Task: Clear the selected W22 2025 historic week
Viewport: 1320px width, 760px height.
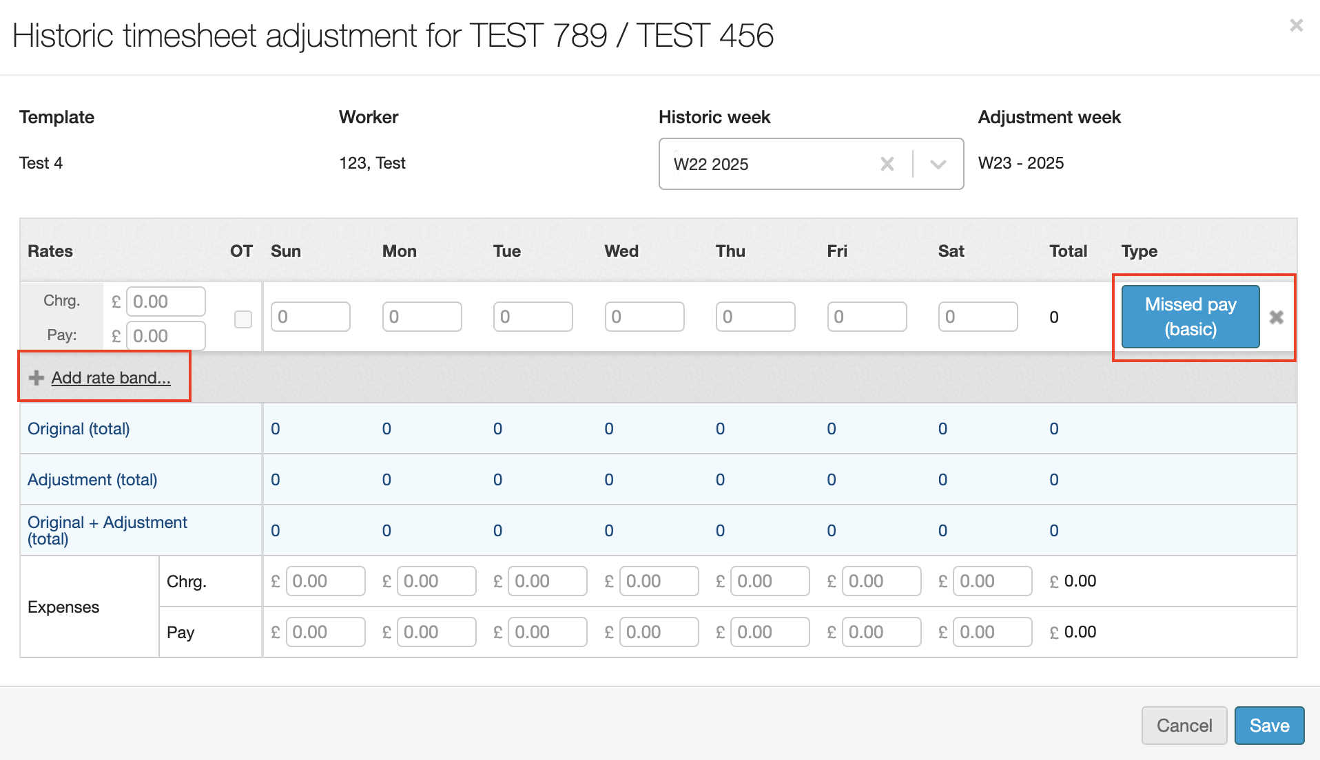Action: pyautogui.click(x=887, y=164)
